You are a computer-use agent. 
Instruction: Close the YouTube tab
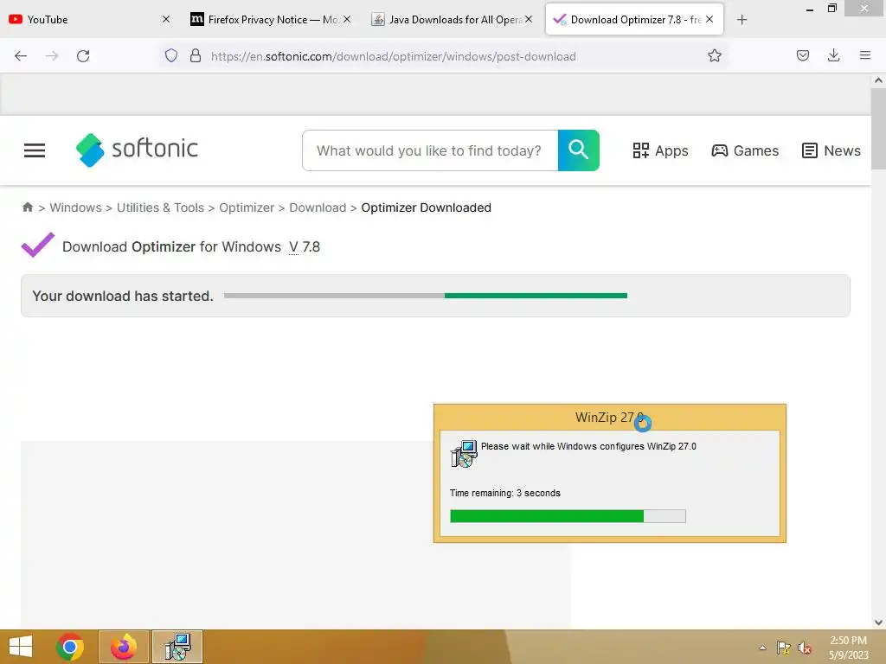pyautogui.click(x=165, y=19)
